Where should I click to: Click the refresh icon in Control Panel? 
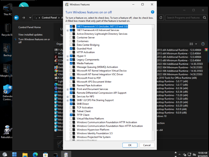pyautogui.click(x=161, y=18)
